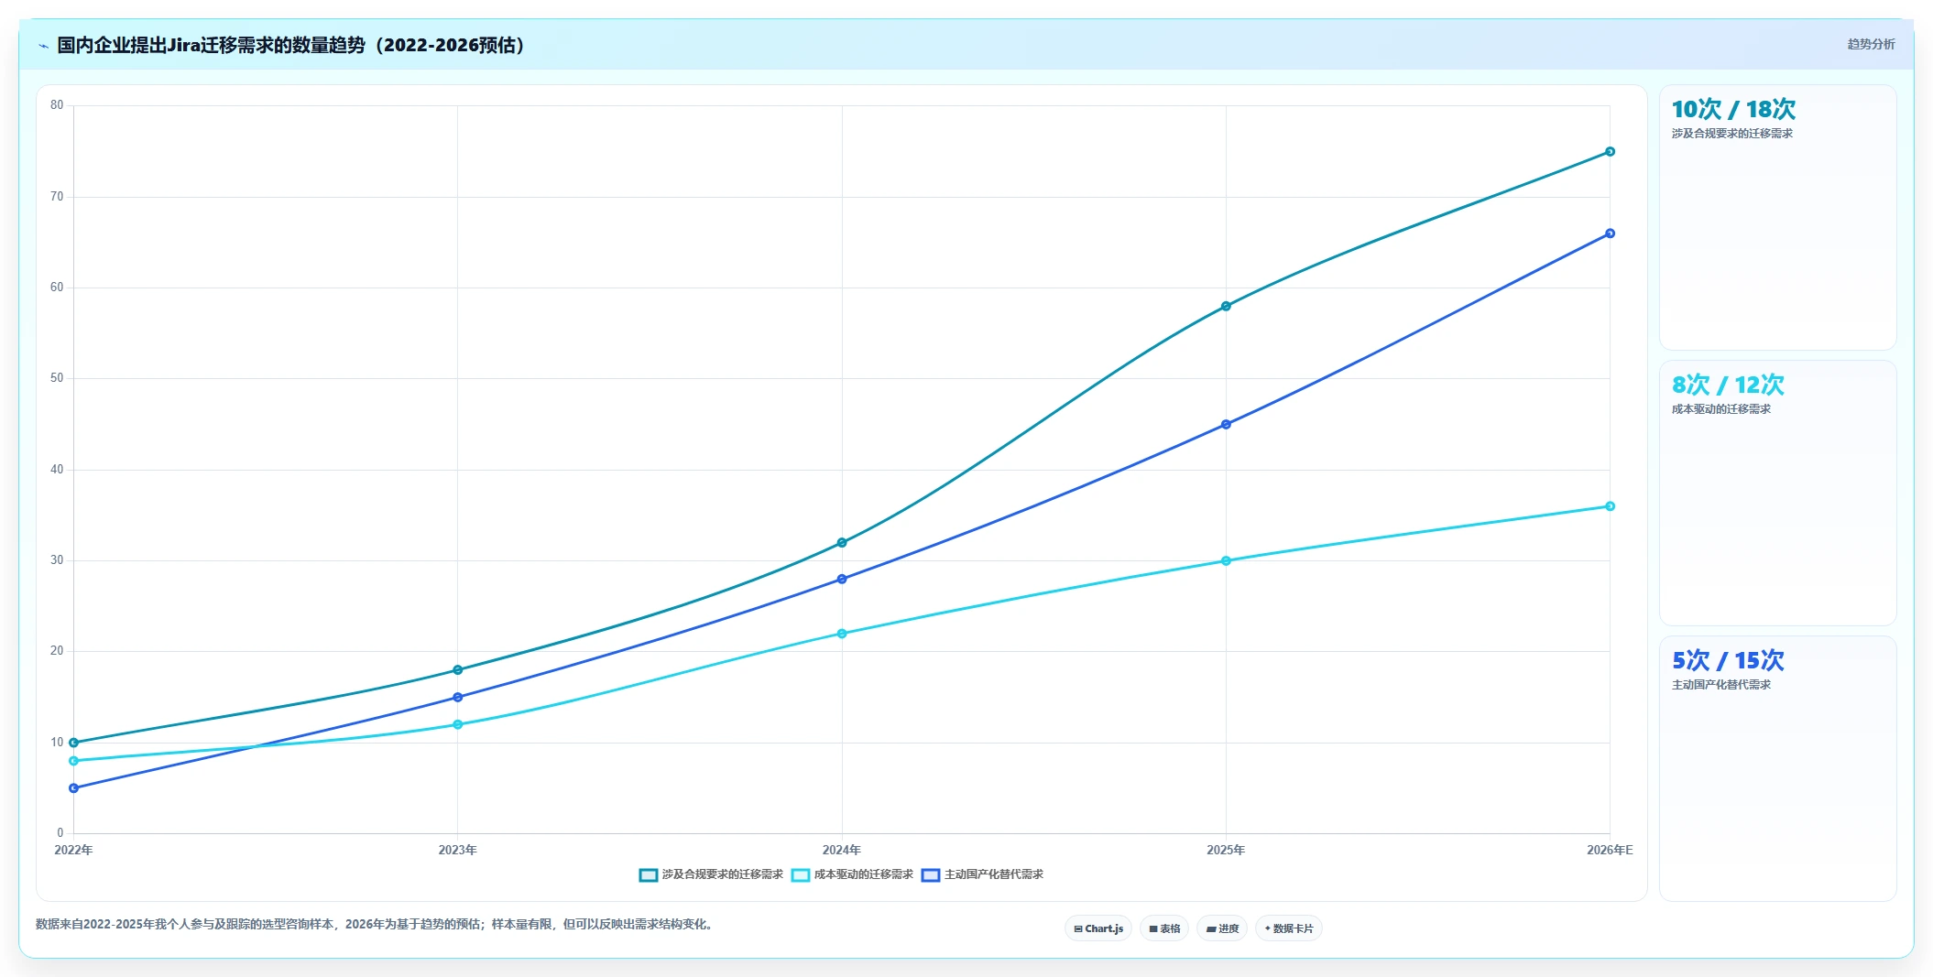Click the teal compliance data point at 2022年
This screenshot has width=1933, height=977.
click(x=74, y=743)
